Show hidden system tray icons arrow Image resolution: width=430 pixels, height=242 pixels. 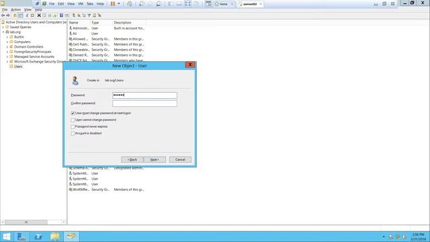point(384,237)
